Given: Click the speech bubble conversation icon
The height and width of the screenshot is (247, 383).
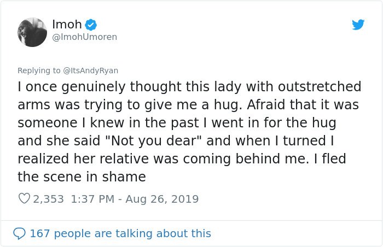Looking at the screenshot, I should pos(19,233).
